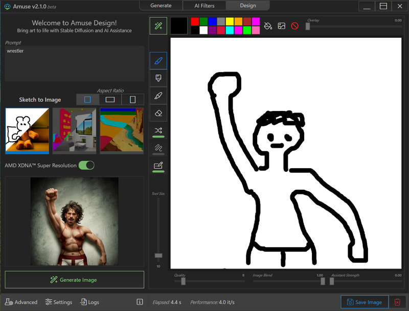Click the Amuse app logo icon
409x311 pixels.
7,7
